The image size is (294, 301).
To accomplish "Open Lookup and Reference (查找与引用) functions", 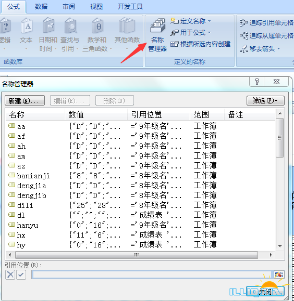I will (70, 34).
